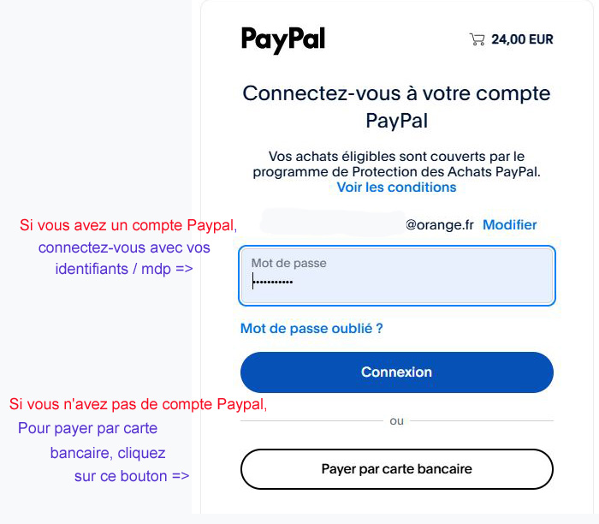This screenshot has width=599, height=524.
Task: Click the shopping cart icon
Action: click(477, 39)
